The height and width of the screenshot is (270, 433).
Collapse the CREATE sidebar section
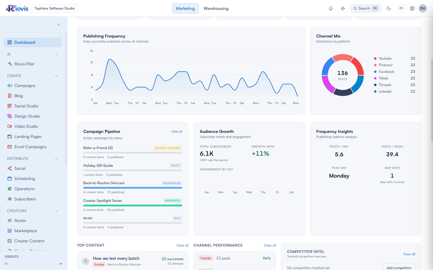[x=56, y=76]
